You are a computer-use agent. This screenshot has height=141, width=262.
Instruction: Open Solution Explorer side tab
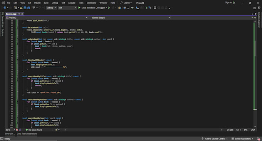(x=259, y=20)
